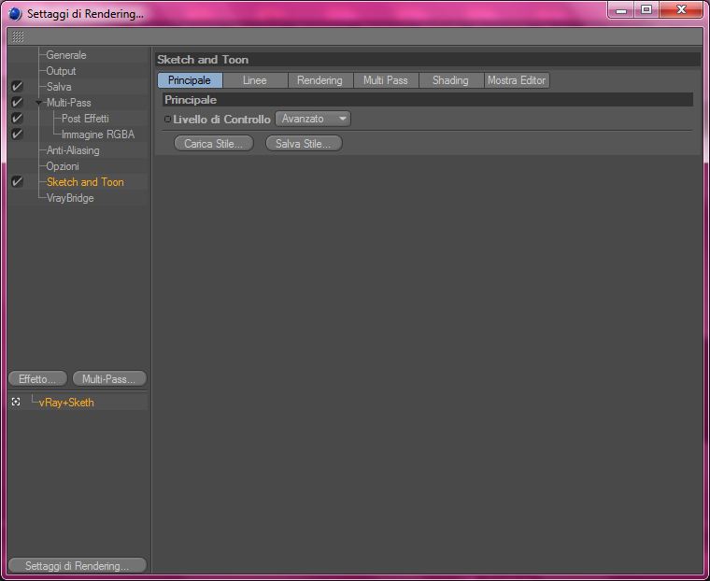Uncheck the Immagine RGBA checkbox
This screenshot has height=581, width=710.
coord(17,135)
